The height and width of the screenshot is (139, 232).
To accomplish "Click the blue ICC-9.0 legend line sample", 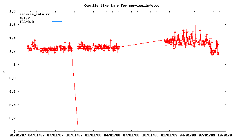I will [57, 21].
